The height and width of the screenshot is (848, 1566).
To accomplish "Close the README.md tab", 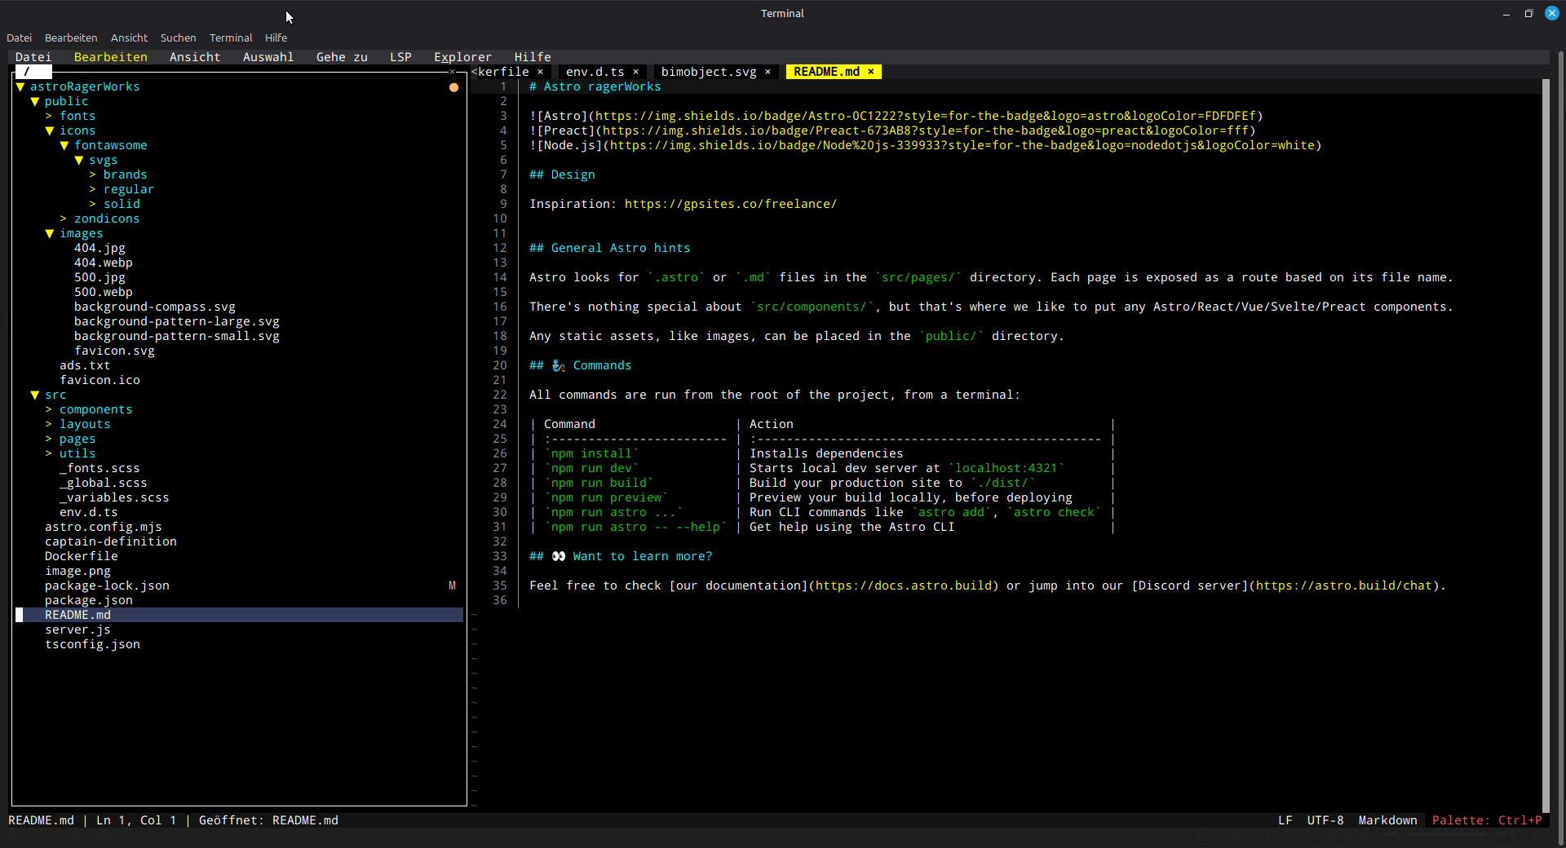I will pos(871,72).
